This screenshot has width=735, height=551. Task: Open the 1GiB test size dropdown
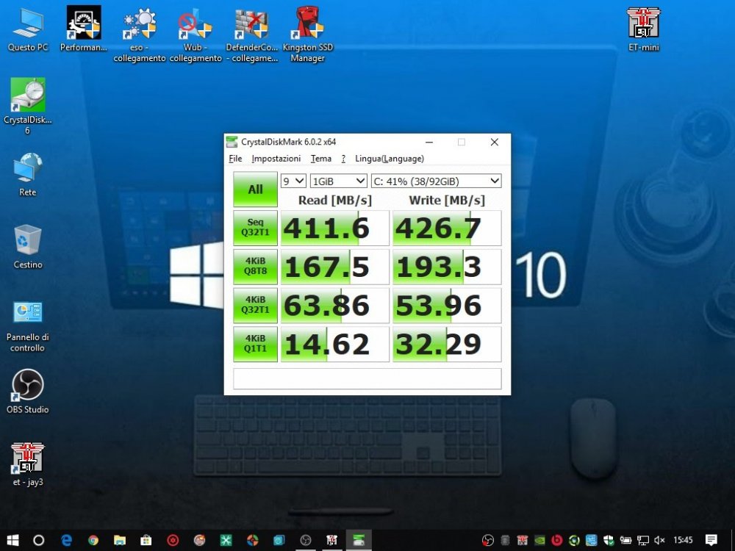point(338,181)
